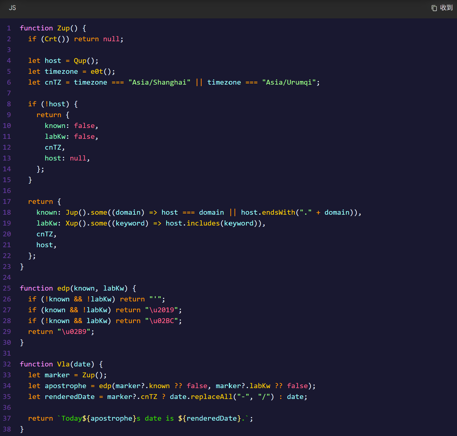Screen dimensions: 457x436
Task: Click line number 32 in gutter
Action: click(7, 364)
